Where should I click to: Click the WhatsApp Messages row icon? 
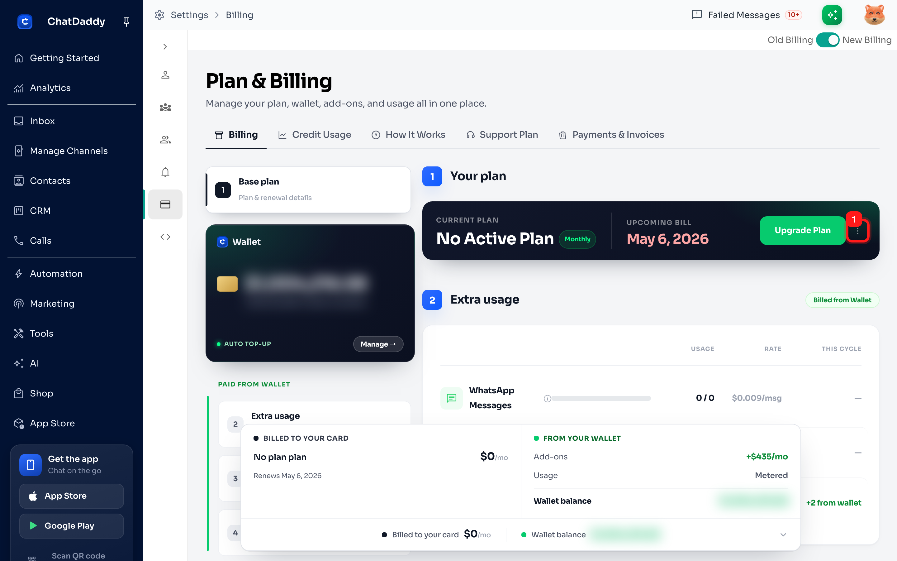click(x=451, y=398)
